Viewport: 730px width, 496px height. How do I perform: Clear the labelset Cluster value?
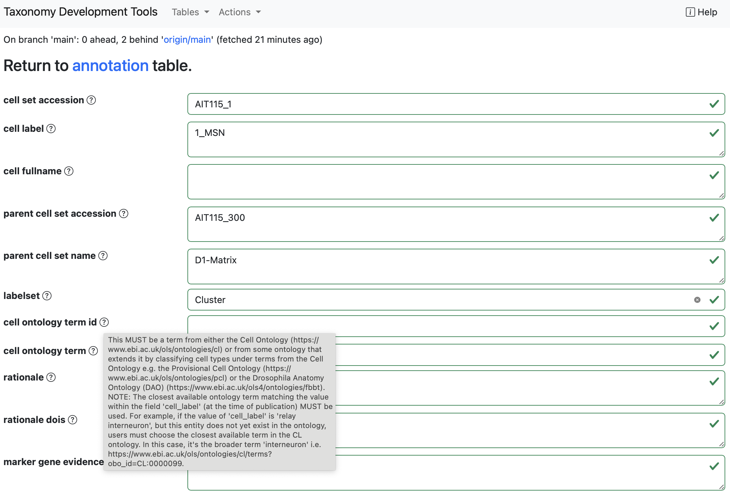[697, 300]
